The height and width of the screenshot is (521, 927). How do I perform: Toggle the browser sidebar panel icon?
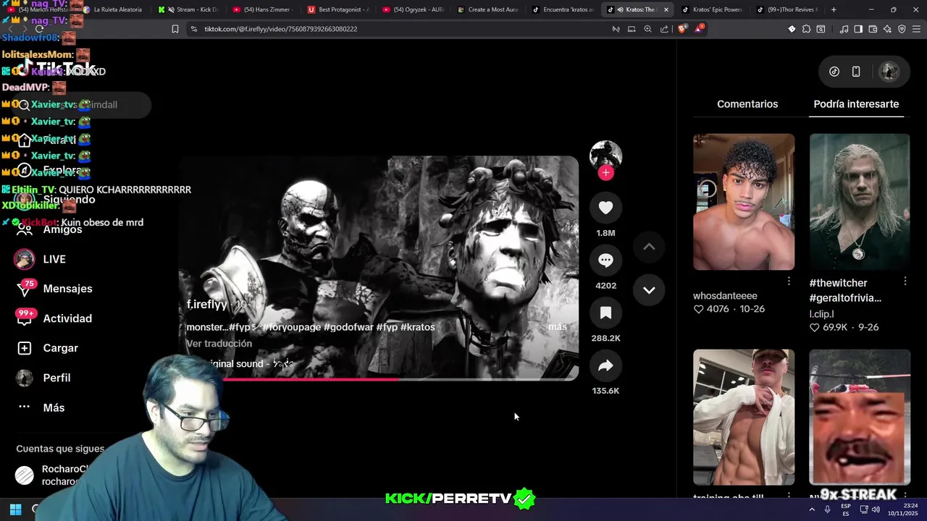(x=858, y=29)
